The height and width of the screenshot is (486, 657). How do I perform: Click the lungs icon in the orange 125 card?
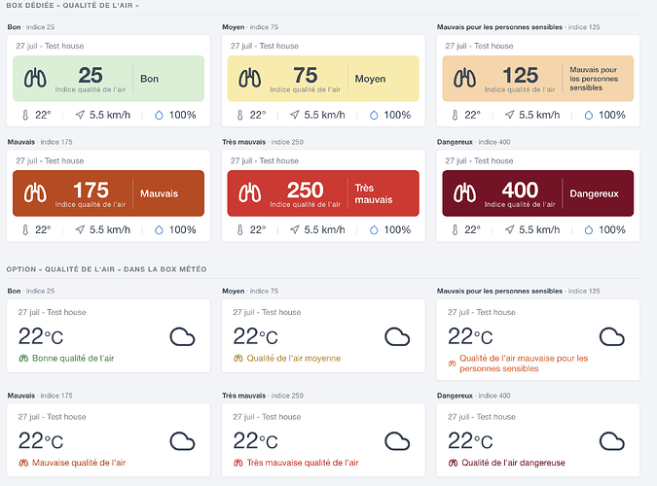(x=464, y=79)
